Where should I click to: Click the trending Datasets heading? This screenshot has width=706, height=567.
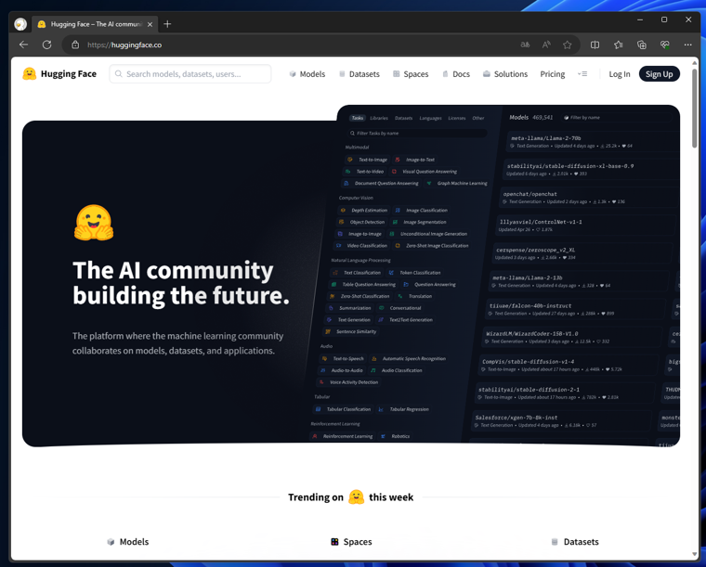point(575,542)
